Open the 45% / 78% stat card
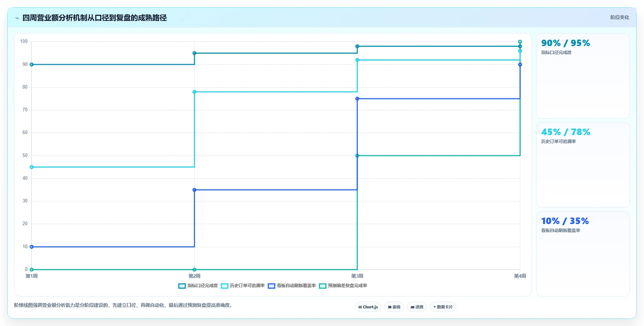This screenshot has width=644, height=326. tap(583, 165)
